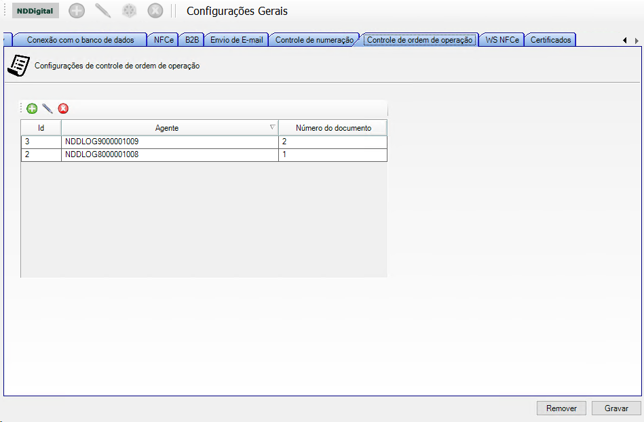The image size is (644, 422).
Task: Switch to the Envio de E-mail tab
Action: (236, 40)
